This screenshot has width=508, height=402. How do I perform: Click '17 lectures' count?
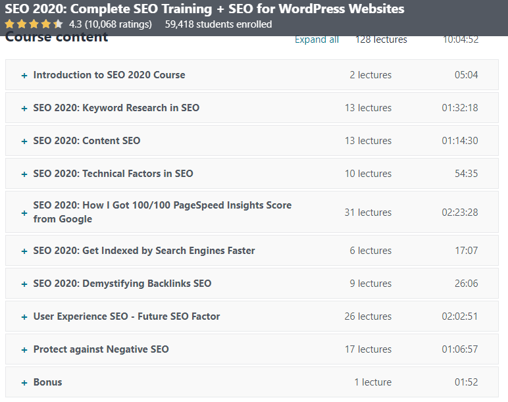pos(368,349)
